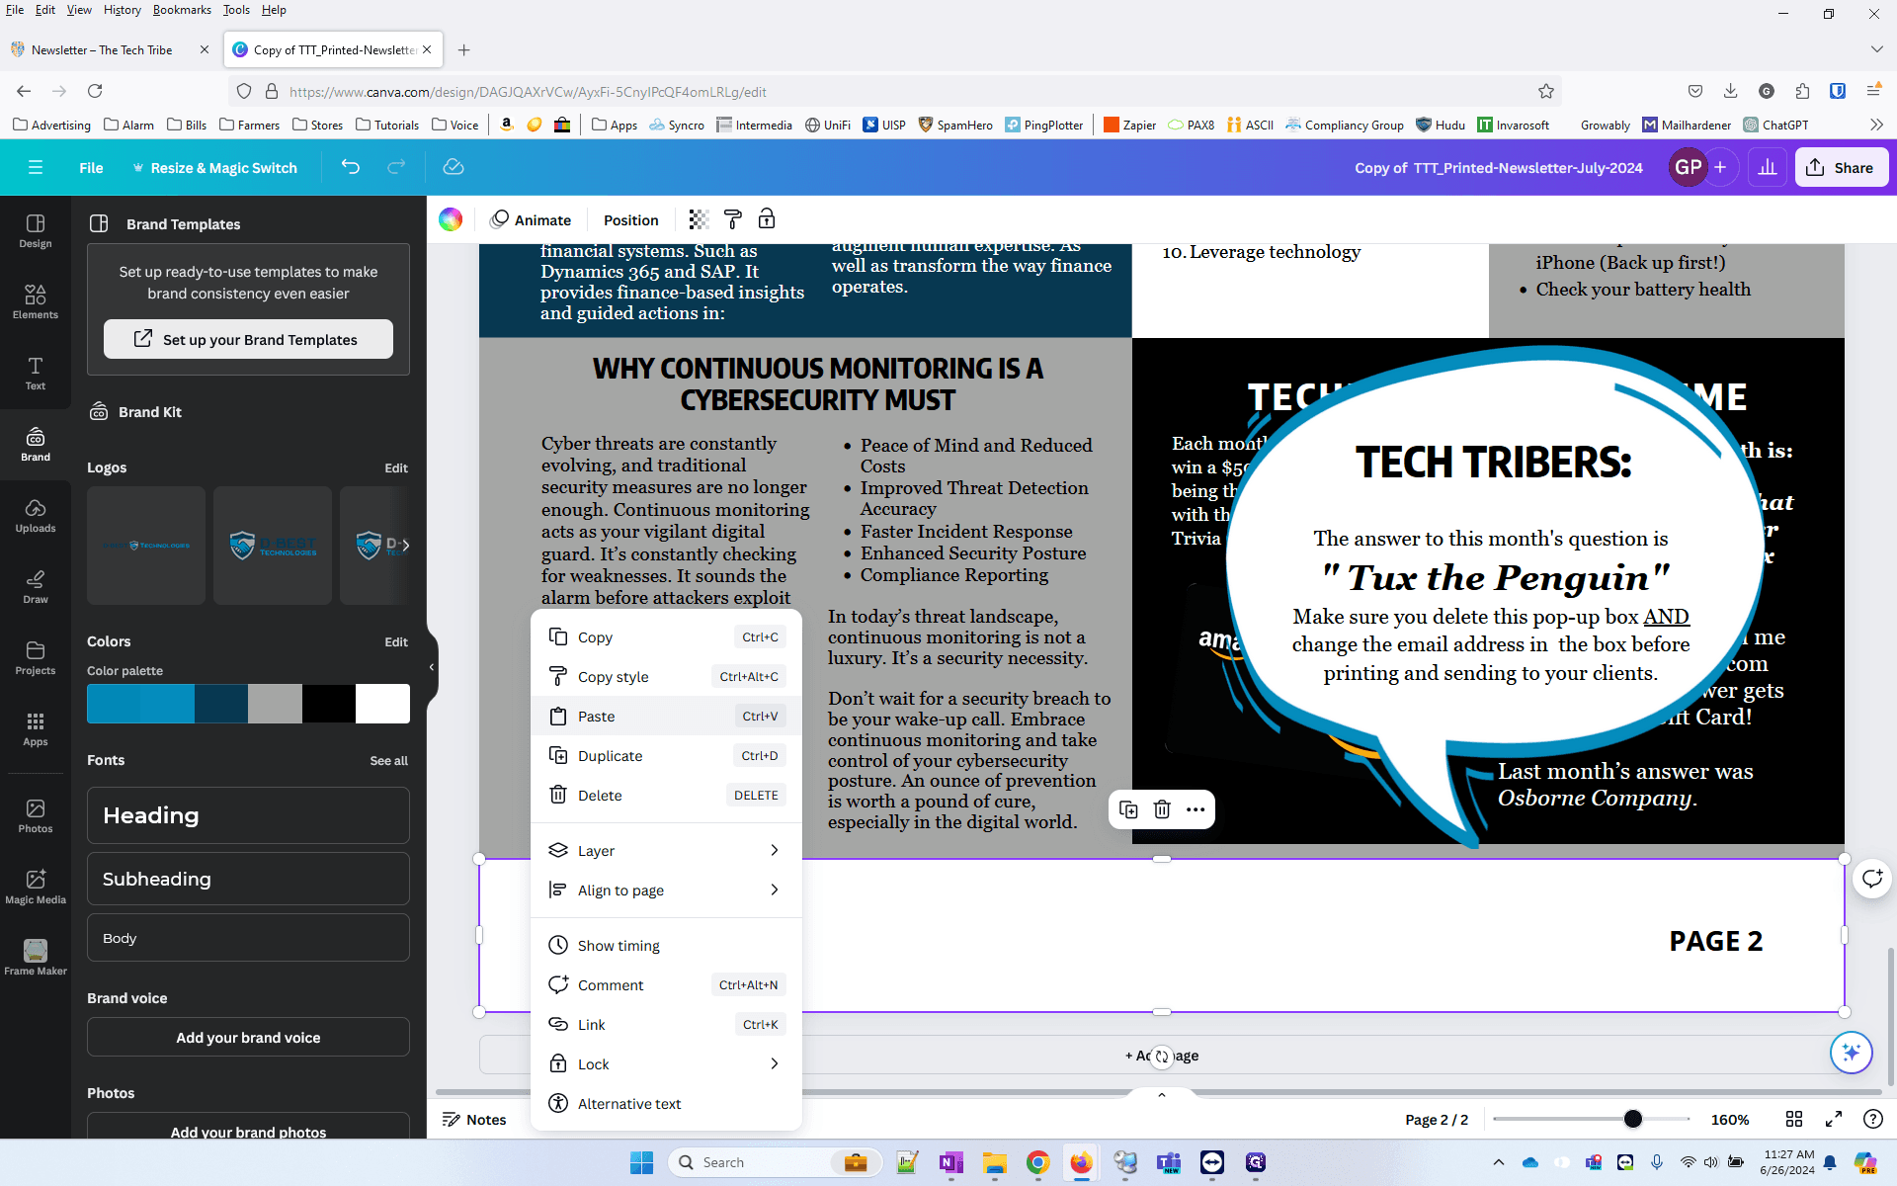Open the analytics chart icon
1897x1186 pixels.
tap(1768, 167)
